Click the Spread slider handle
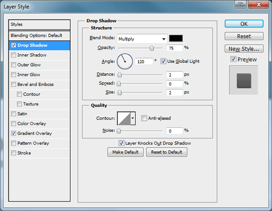The width and height of the screenshot is (272, 211). tap(119, 84)
